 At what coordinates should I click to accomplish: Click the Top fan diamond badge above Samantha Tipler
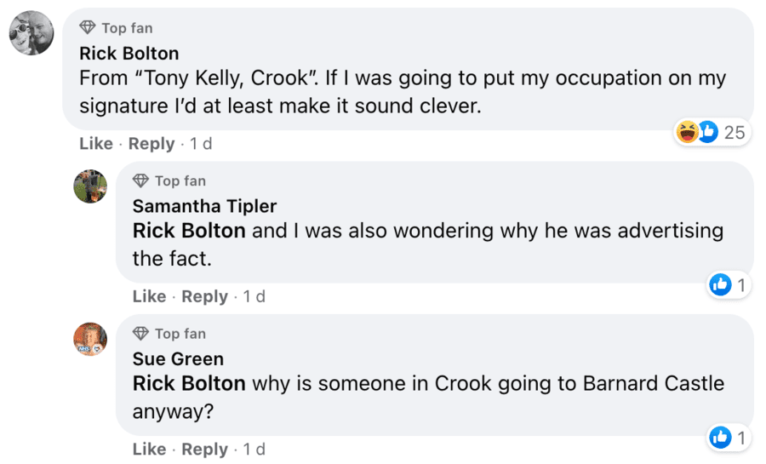(x=140, y=180)
